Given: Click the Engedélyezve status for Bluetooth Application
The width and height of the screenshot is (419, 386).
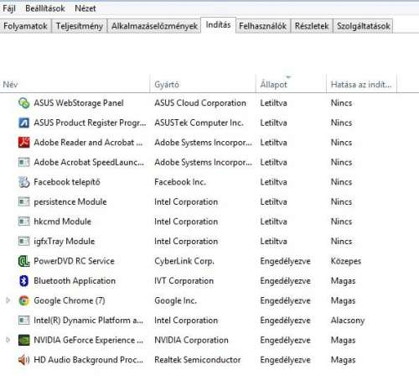Looking at the screenshot, I should click(285, 281).
